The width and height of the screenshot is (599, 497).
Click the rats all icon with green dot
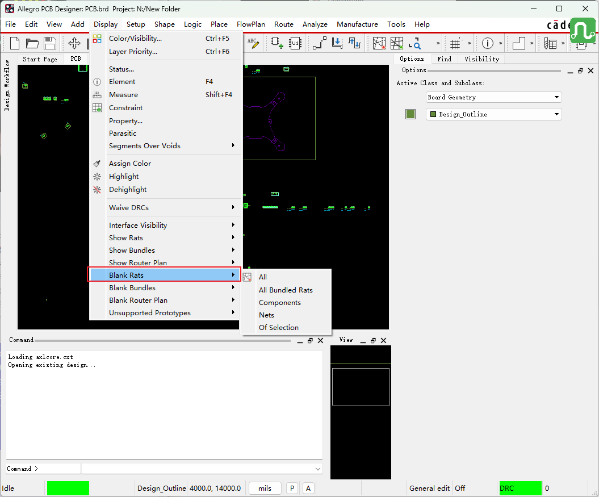(x=396, y=43)
